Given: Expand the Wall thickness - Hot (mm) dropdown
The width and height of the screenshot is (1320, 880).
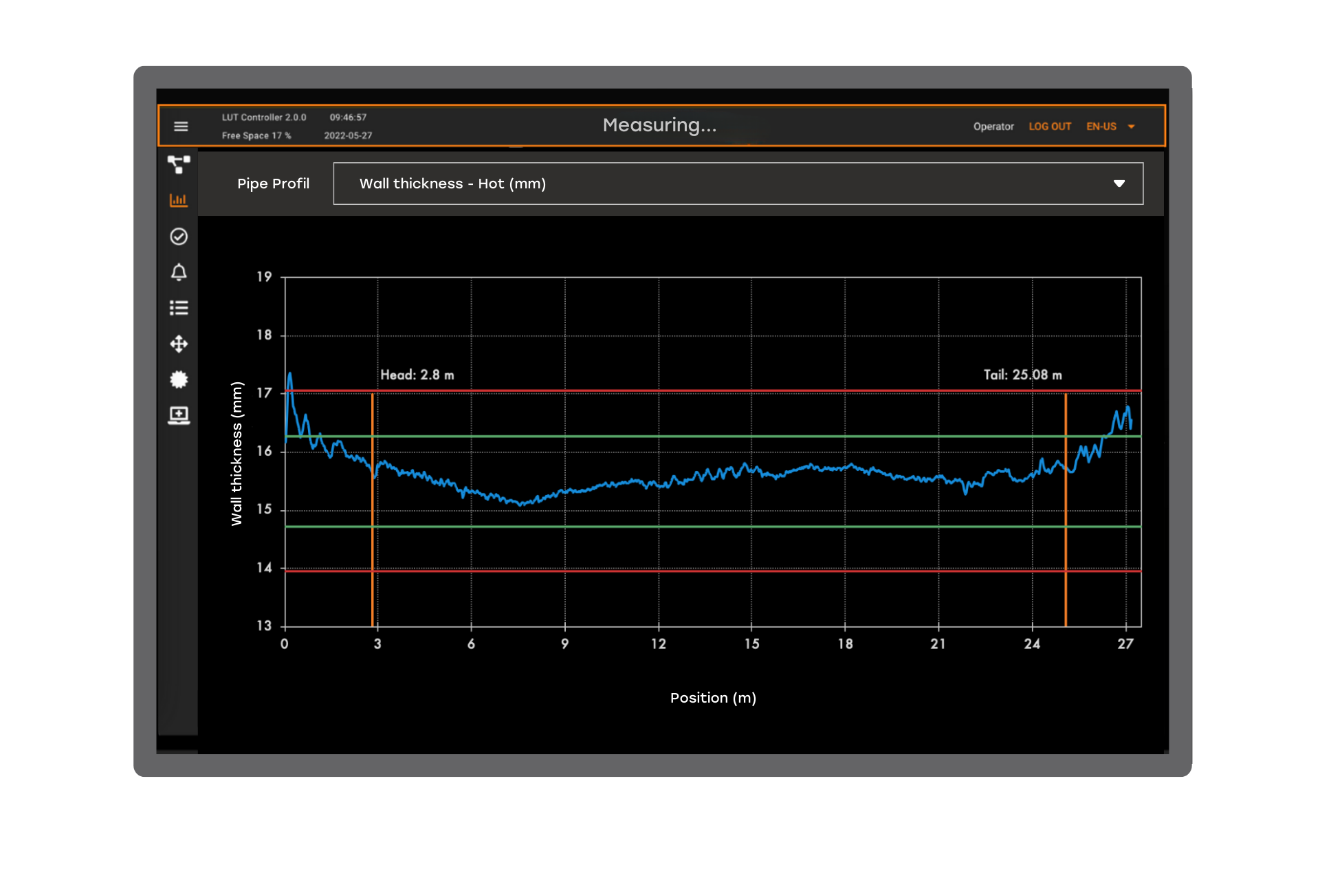Looking at the screenshot, I should (x=738, y=184).
